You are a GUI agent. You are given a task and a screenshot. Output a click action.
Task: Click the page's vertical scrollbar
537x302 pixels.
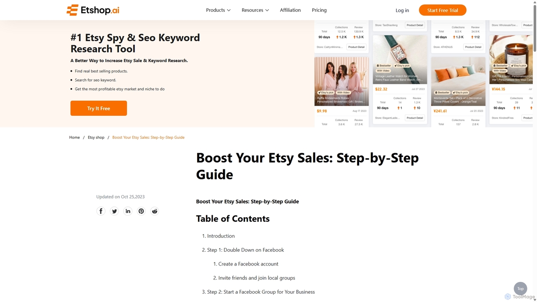(534, 28)
